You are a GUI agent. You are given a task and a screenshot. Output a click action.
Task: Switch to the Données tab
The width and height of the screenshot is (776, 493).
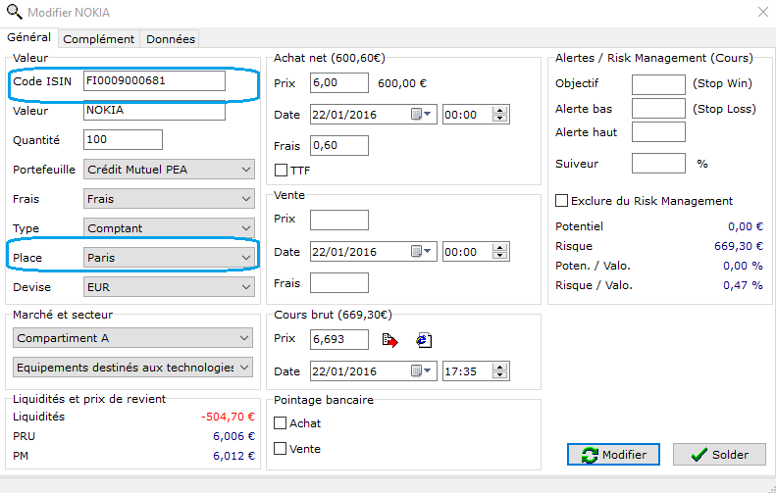[171, 39]
